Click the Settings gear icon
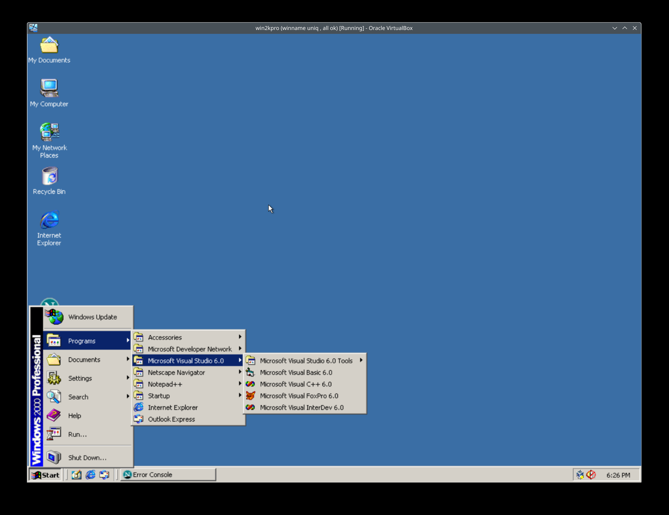 tap(54, 378)
